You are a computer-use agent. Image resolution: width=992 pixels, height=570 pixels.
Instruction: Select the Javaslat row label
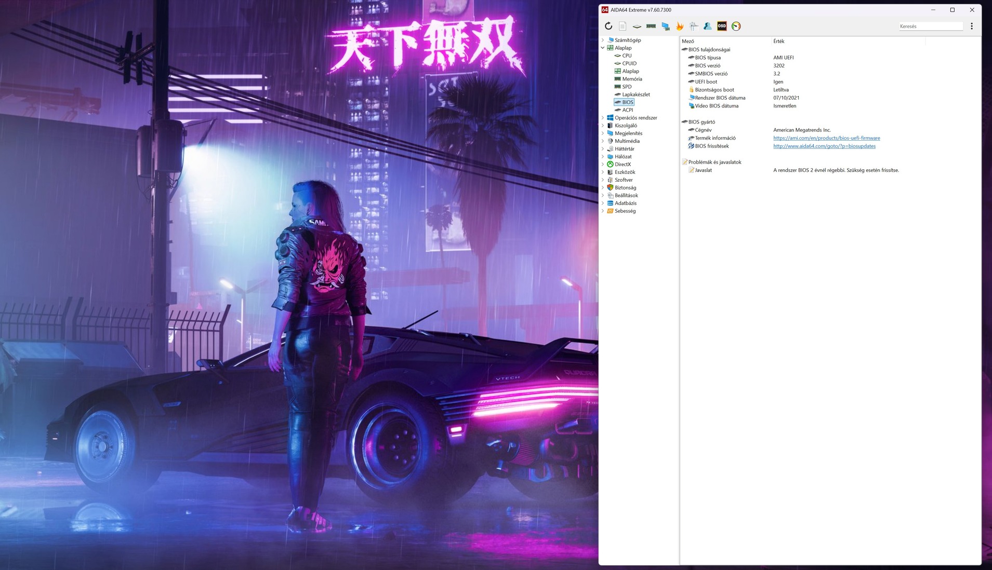coord(704,170)
